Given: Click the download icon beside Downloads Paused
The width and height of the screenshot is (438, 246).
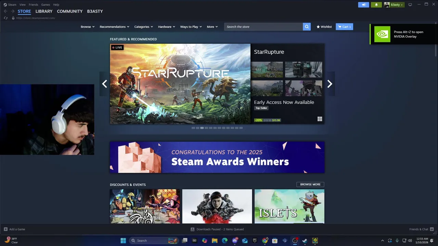Looking at the screenshot, I should point(192,229).
